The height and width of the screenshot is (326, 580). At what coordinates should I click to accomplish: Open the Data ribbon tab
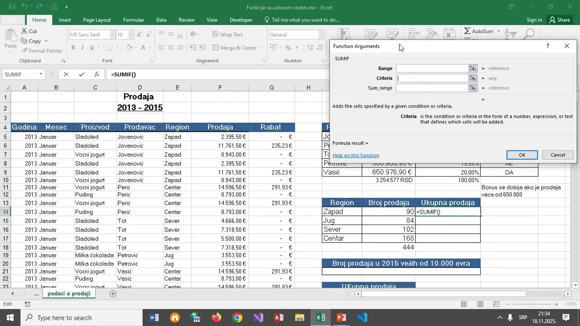[161, 20]
